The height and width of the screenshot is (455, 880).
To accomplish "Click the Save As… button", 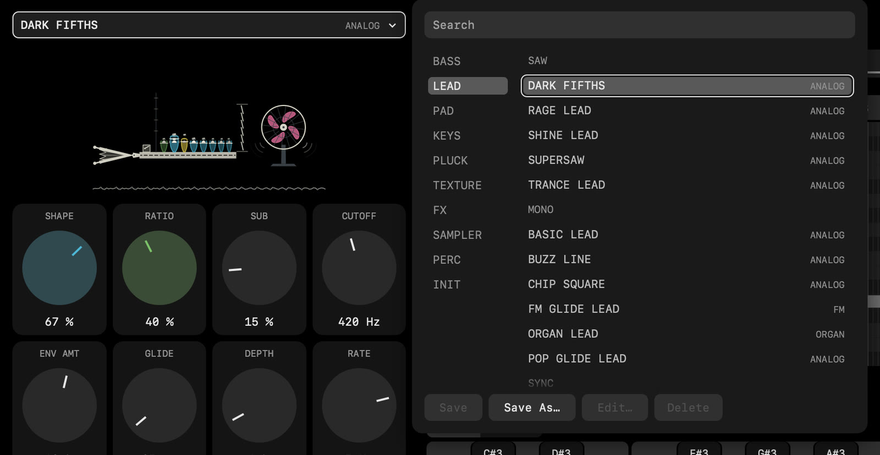I will [532, 407].
